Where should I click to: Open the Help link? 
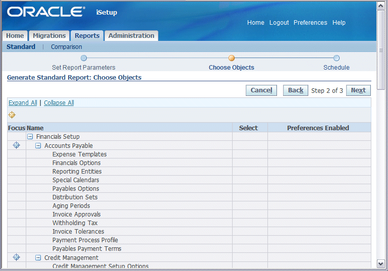339,23
